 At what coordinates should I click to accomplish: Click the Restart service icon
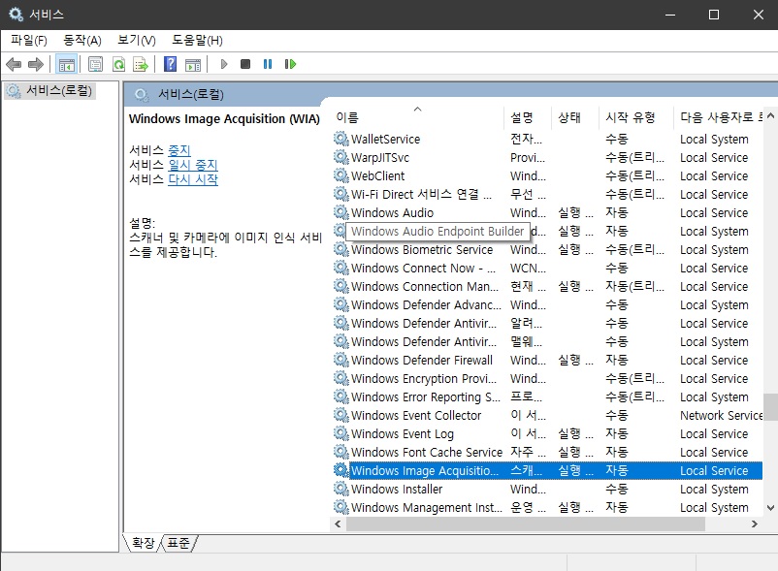click(x=290, y=64)
